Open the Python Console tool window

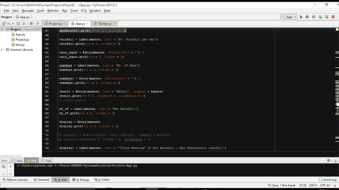pyautogui.click(x=15, y=180)
